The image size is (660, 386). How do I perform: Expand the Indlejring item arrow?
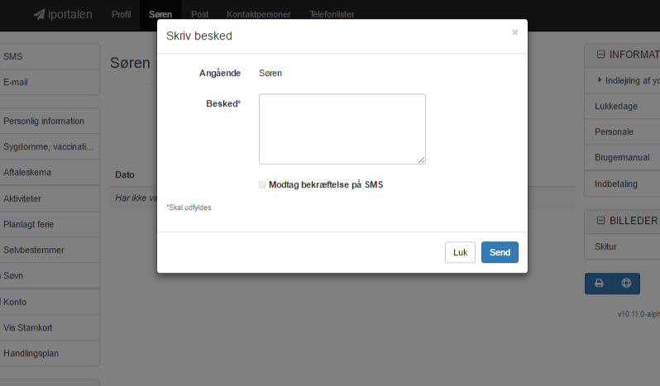click(600, 80)
